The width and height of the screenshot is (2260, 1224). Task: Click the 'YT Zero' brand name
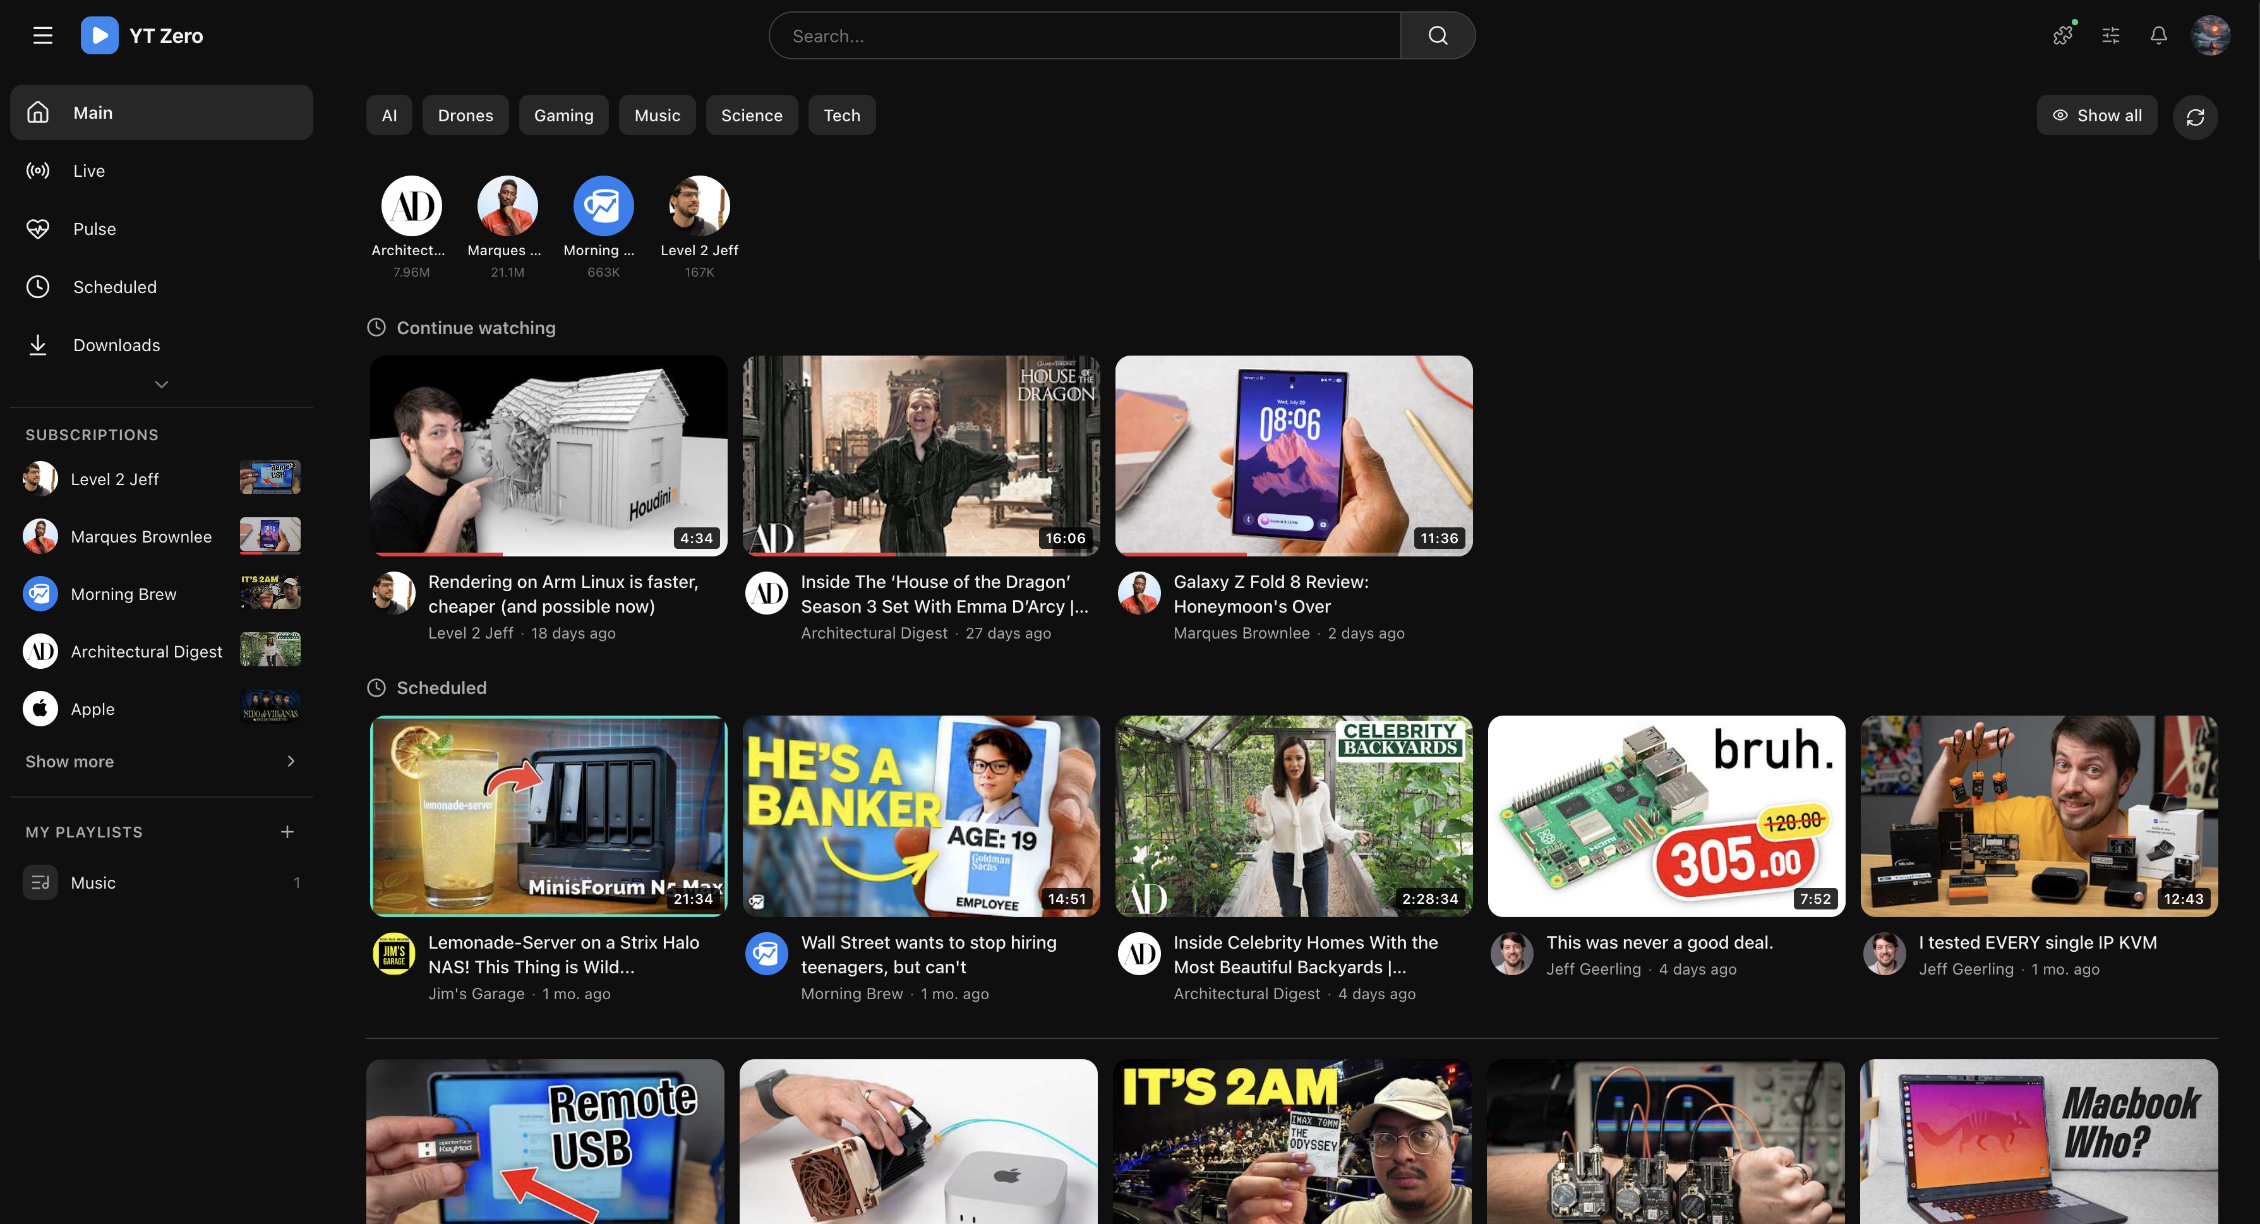(x=167, y=36)
